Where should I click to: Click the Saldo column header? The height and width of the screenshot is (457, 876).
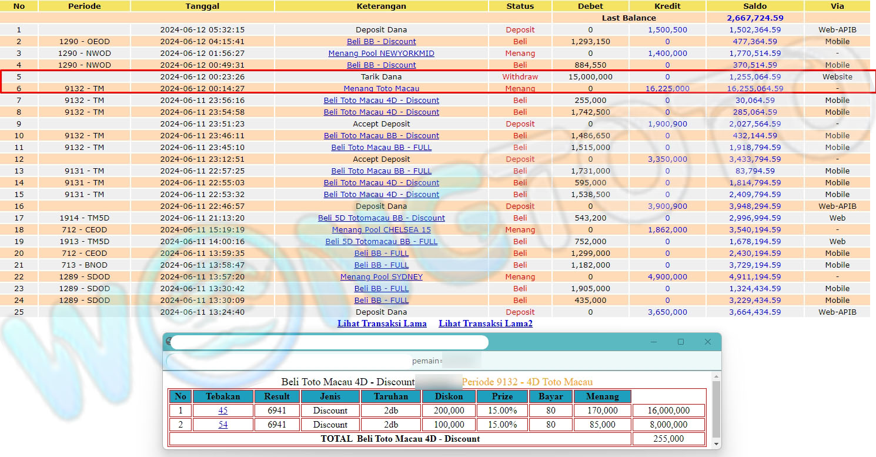click(x=754, y=6)
